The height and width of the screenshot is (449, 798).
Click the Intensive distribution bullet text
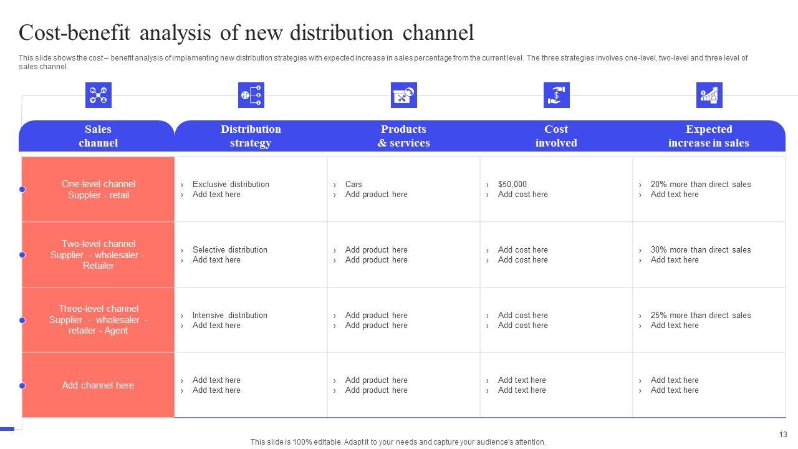[229, 316]
